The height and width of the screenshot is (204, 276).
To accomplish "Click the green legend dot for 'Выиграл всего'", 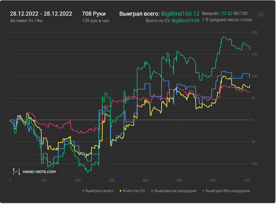I will pyautogui.click(x=83, y=191).
